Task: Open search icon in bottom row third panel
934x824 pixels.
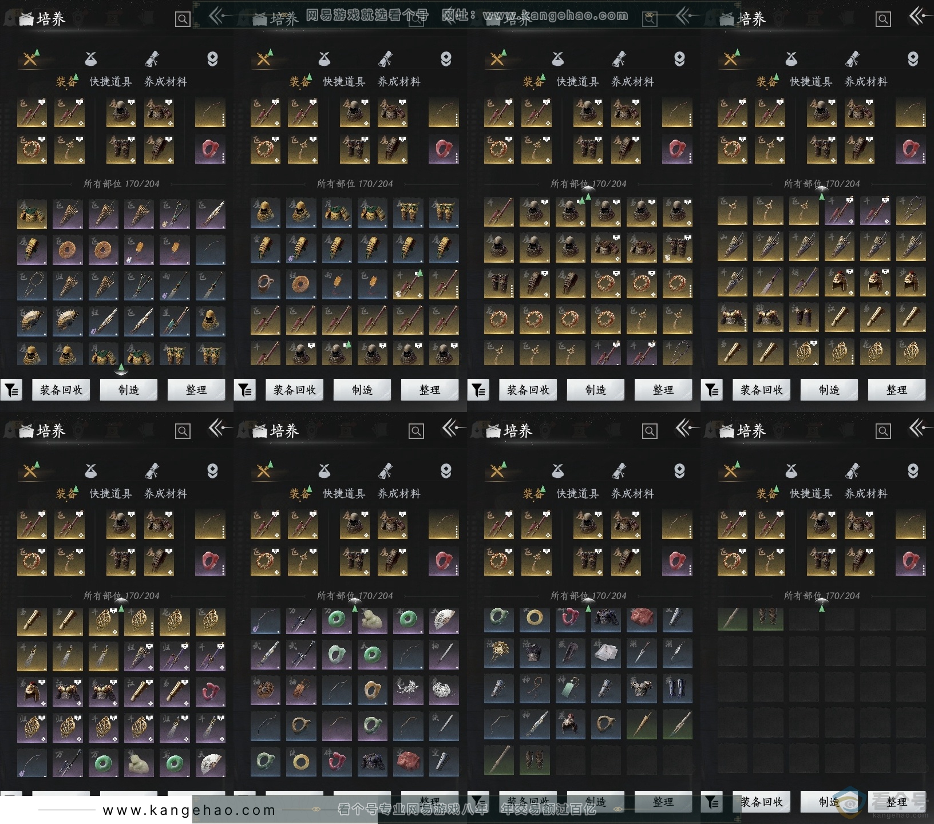Action: (x=650, y=431)
